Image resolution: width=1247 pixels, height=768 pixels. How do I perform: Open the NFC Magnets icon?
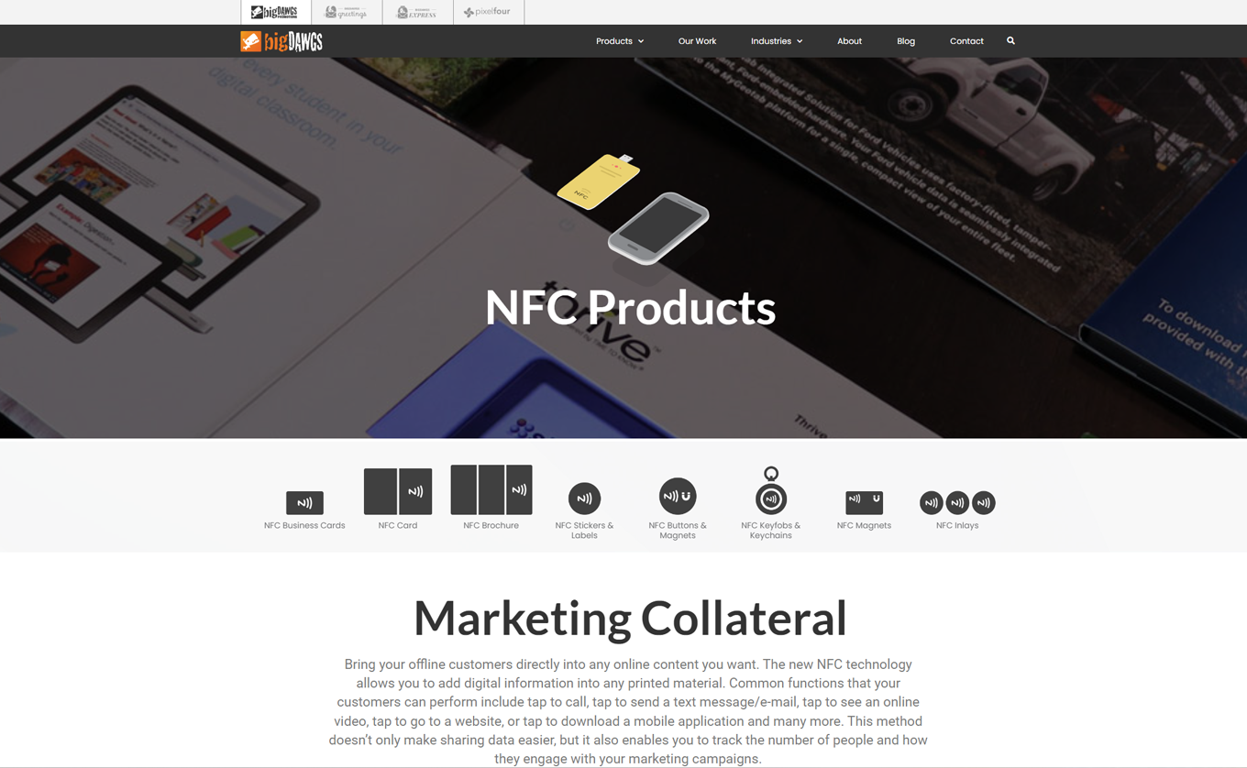tap(864, 502)
